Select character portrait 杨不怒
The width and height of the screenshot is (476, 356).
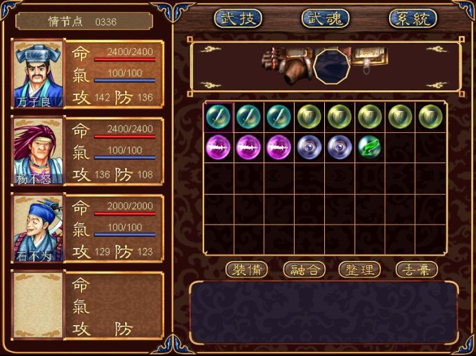(38, 151)
